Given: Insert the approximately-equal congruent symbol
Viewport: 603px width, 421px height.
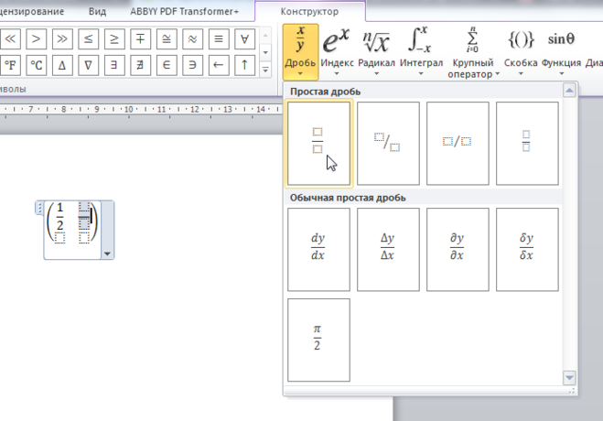Looking at the screenshot, I should (x=167, y=38).
